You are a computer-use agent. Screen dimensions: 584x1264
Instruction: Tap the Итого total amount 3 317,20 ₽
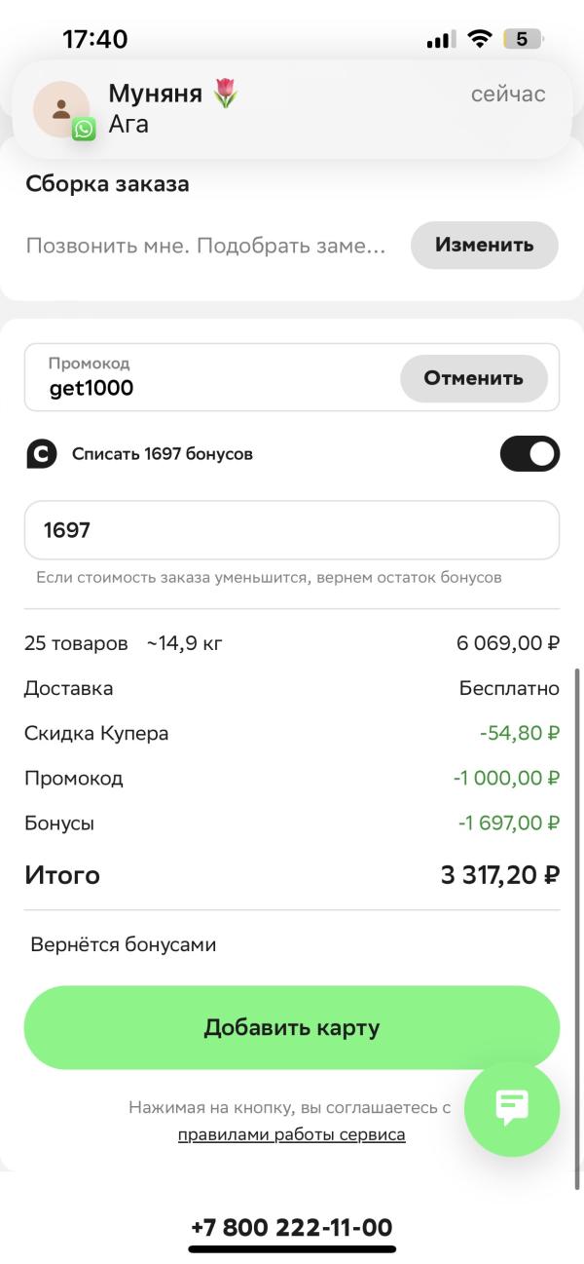click(499, 874)
